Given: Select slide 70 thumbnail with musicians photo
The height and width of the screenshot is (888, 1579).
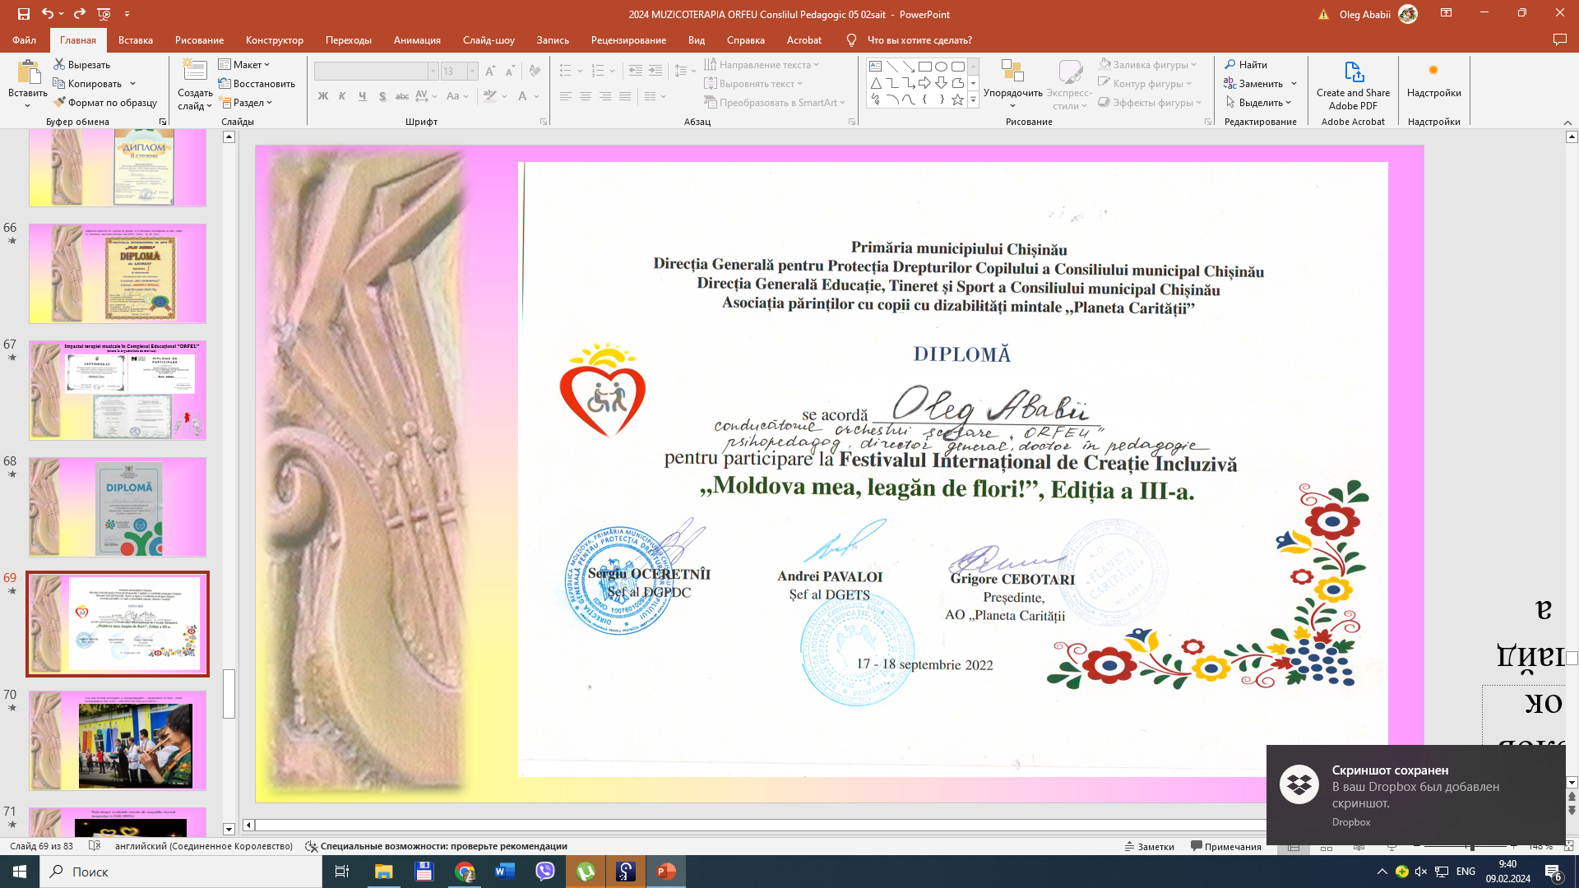Looking at the screenshot, I should click(118, 740).
